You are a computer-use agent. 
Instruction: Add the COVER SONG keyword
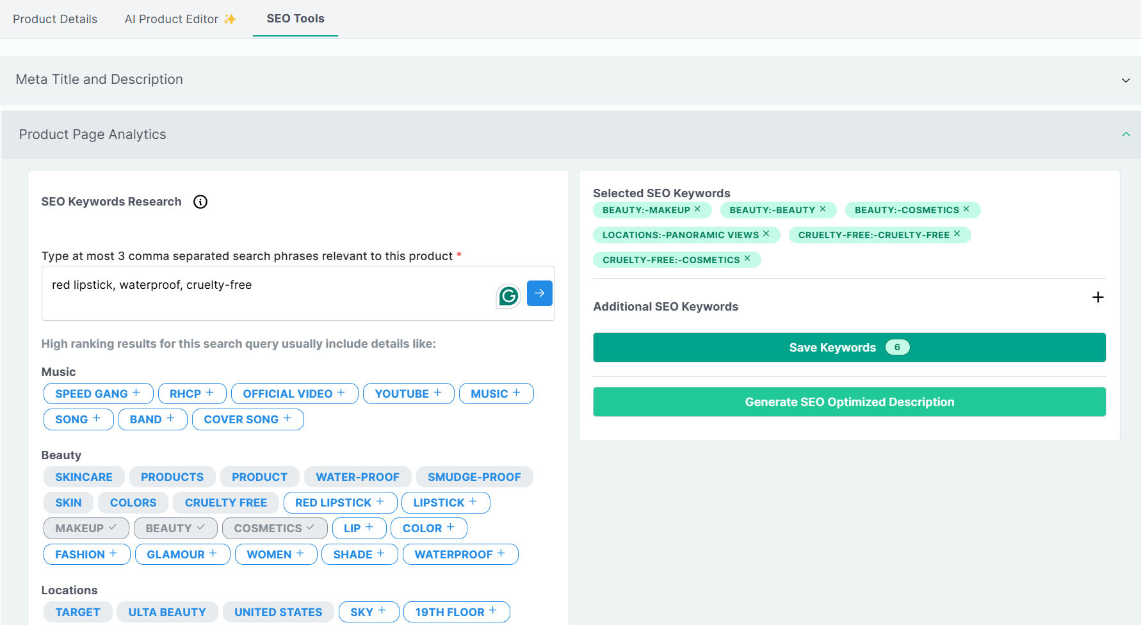pyautogui.click(x=248, y=419)
